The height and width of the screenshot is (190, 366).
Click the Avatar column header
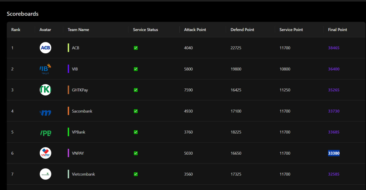click(x=45, y=30)
